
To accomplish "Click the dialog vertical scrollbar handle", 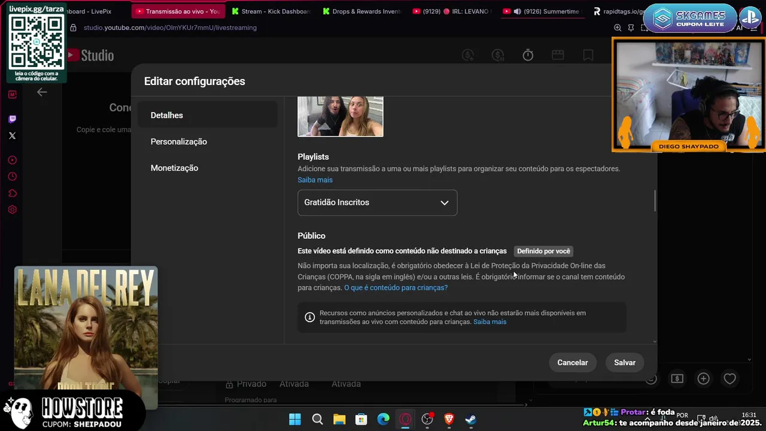I will [654, 201].
